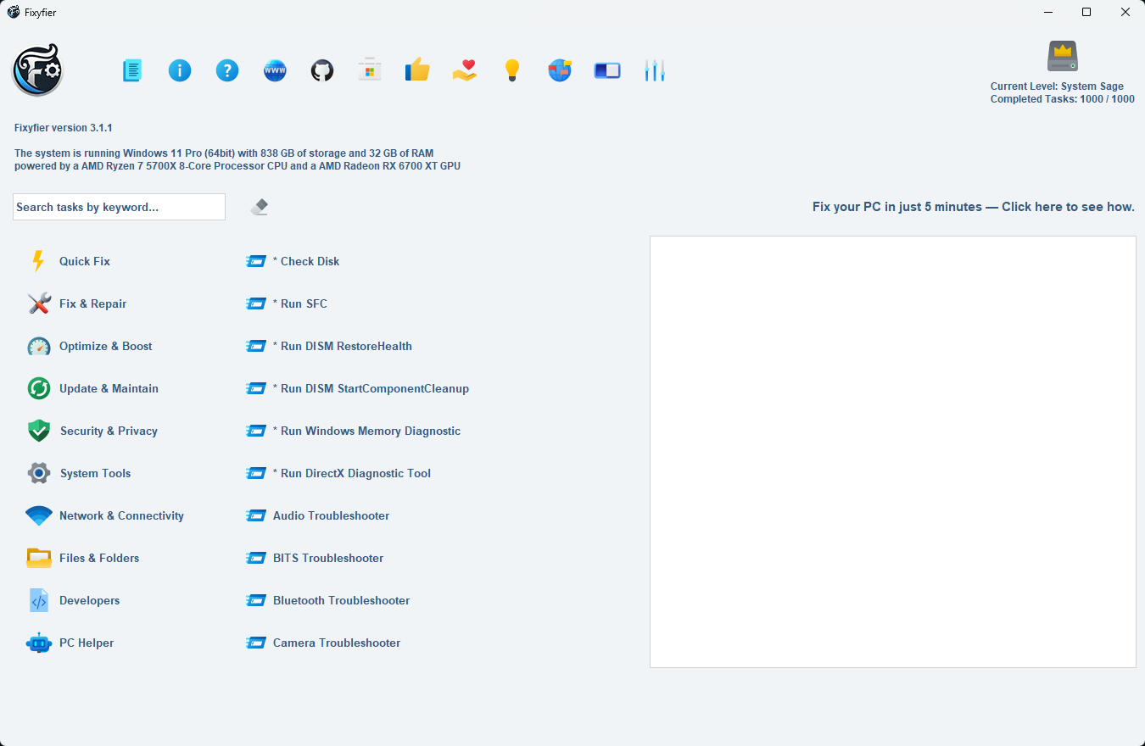Run DISM StartComponentCleanup task
This screenshot has width=1145, height=746.
[x=358, y=388]
